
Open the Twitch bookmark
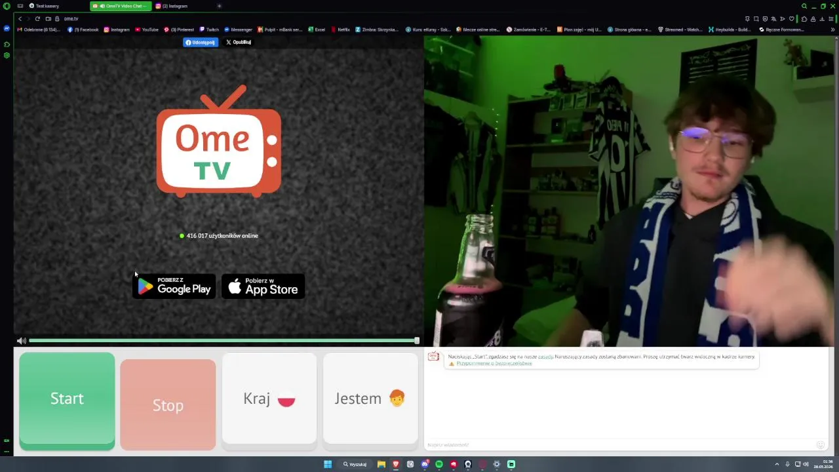[209, 29]
